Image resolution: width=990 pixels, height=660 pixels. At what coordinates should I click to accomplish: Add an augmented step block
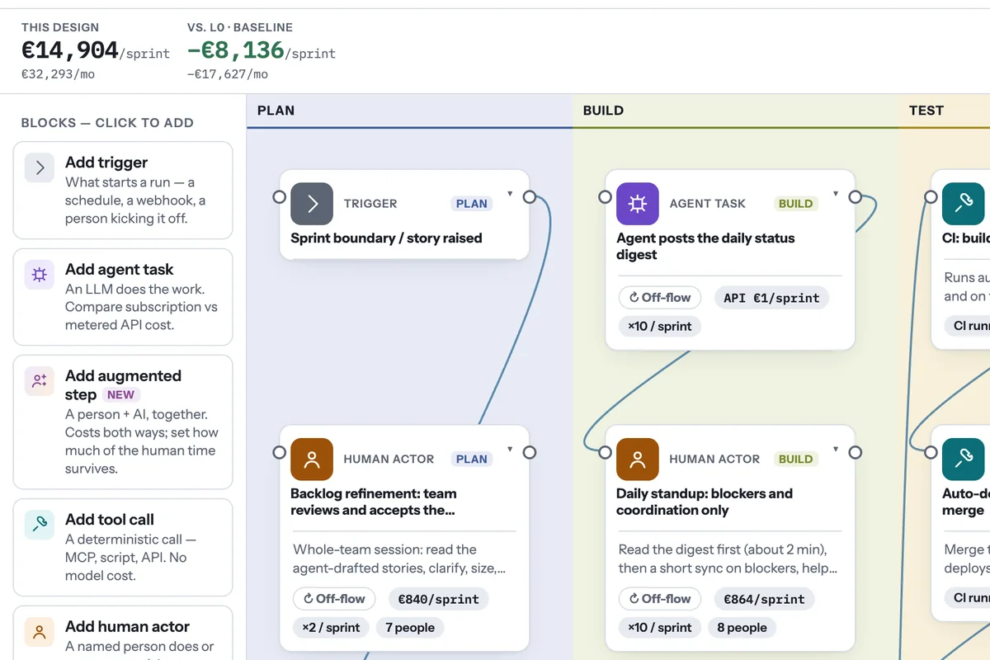tap(123, 422)
